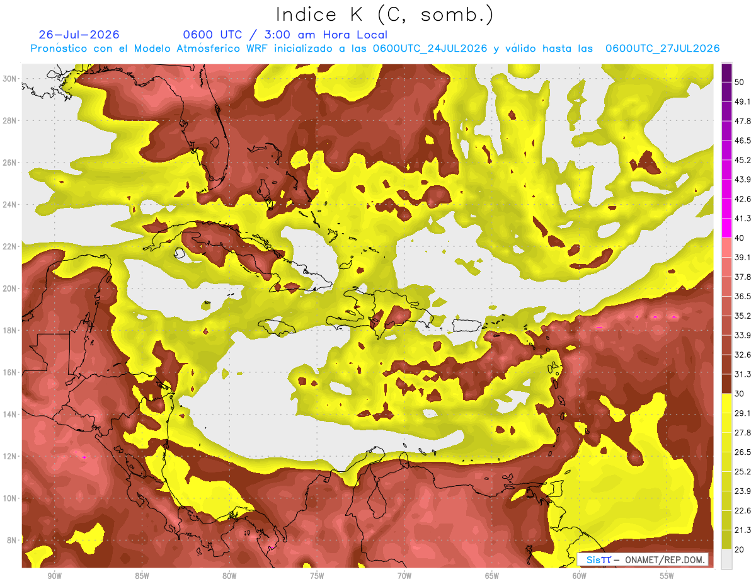This screenshot has width=756, height=584.
Task: Click the '33.9' colorbar label
Action: (743, 336)
